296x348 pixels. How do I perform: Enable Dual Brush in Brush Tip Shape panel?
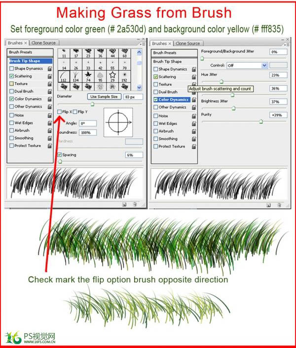pyautogui.click(x=11, y=91)
